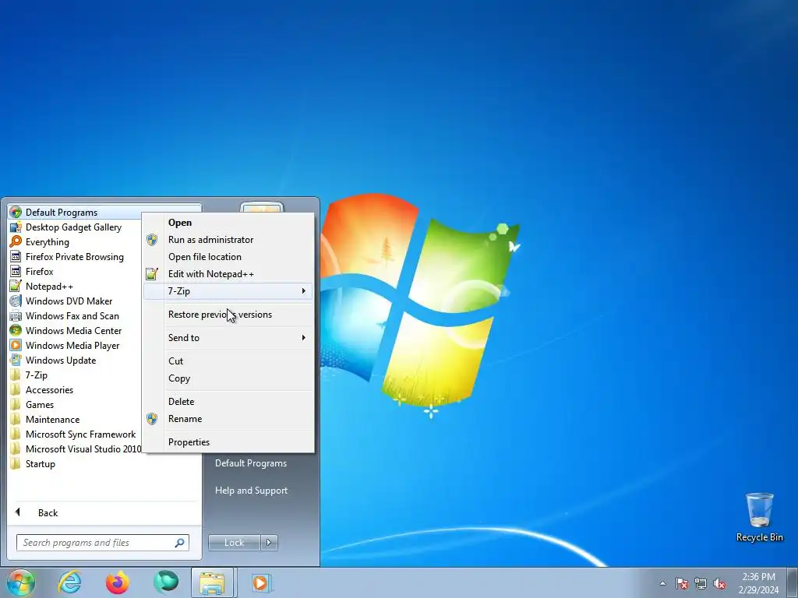Click the Desktop Gadget Gallery icon
Screen dimensions: 798x598
[16, 227]
